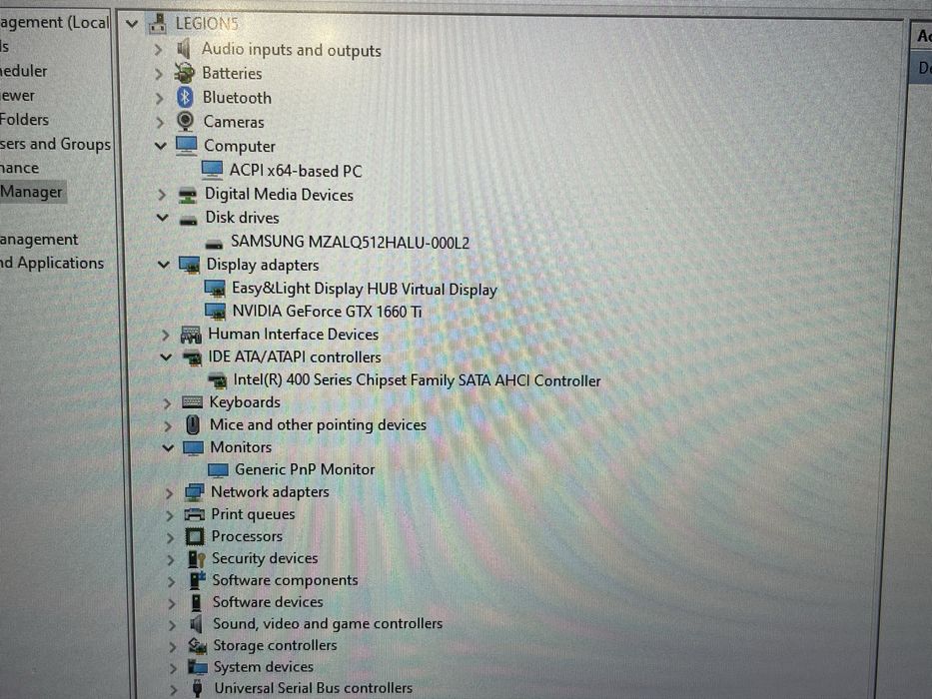The width and height of the screenshot is (932, 699).
Task: Select 'agement (Local' root in left pane
Action: coord(54,23)
